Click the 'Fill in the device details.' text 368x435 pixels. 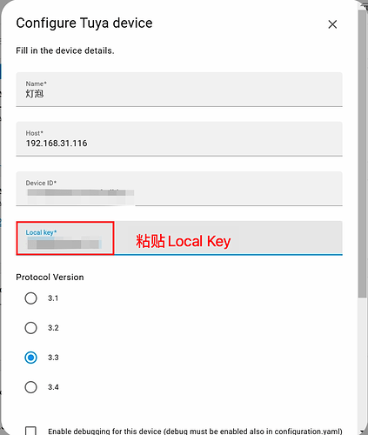(65, 50)
